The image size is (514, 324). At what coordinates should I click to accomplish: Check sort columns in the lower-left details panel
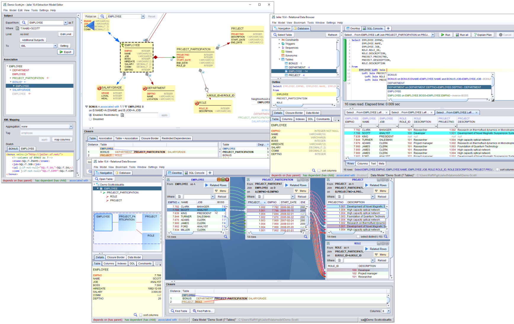pyautogui.click(x=141, y=315)
